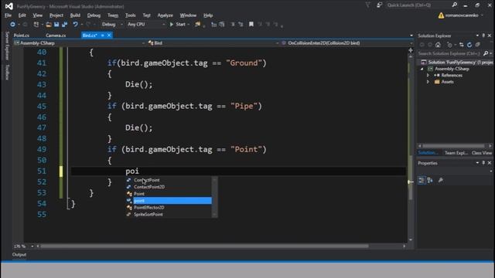495x278 pixels.
Task: Click the Find in Files toolbar icon
Action: click(198, 24)
